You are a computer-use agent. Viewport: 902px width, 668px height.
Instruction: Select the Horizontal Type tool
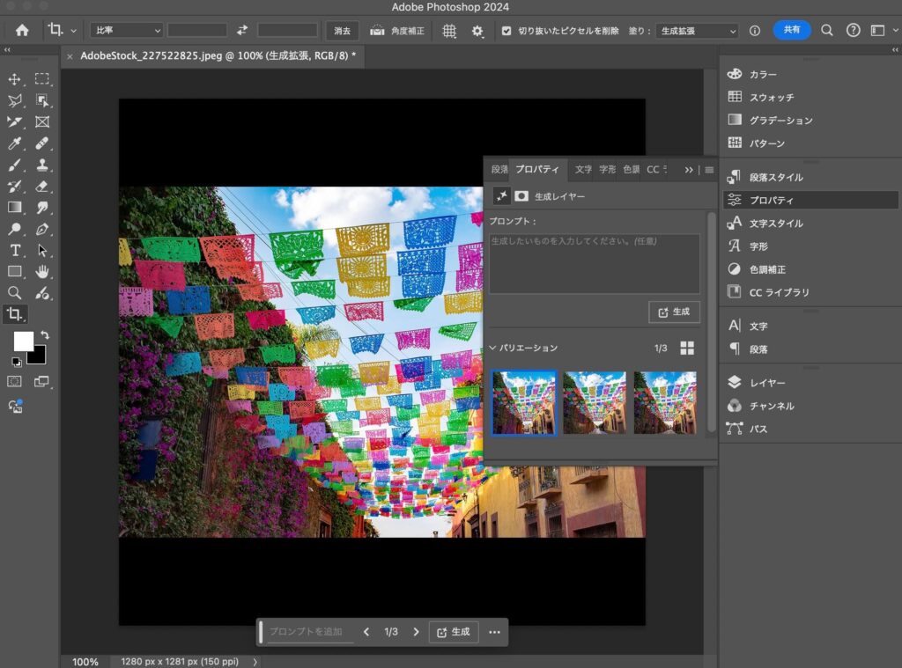[x=14, y=250]
